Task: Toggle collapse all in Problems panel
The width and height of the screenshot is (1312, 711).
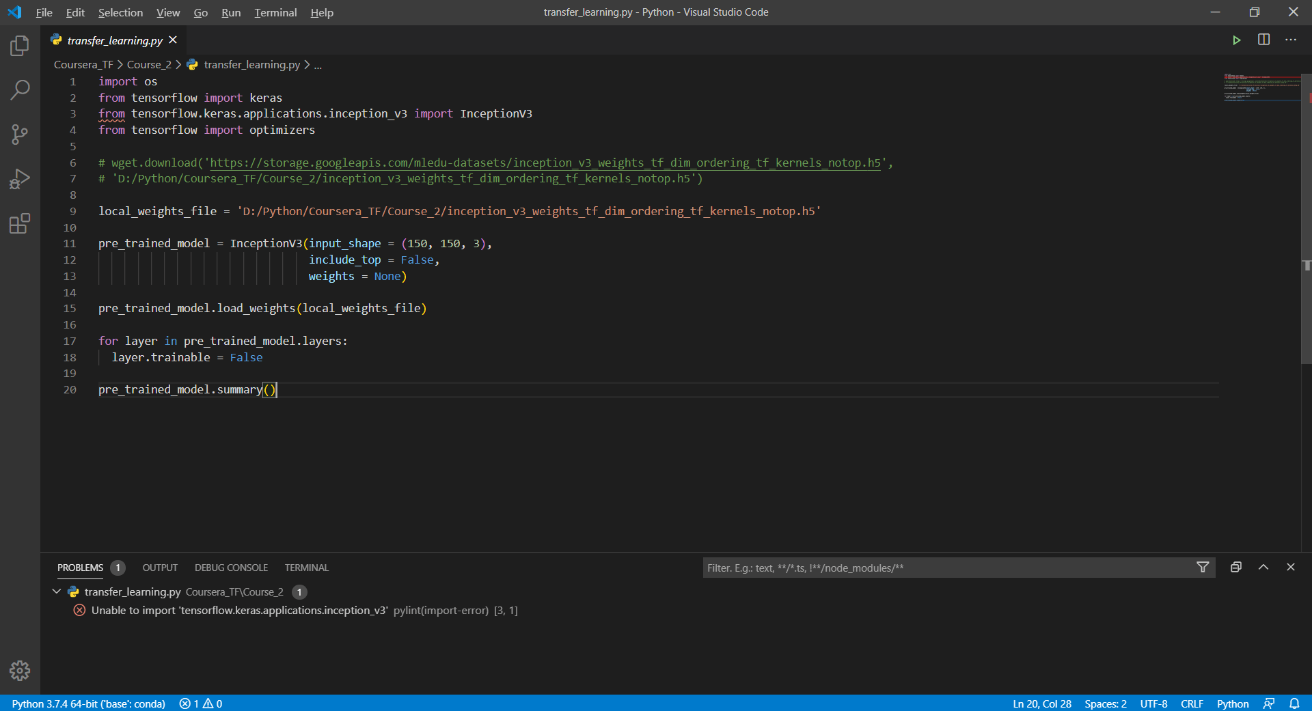Action: pos(1235,567)
